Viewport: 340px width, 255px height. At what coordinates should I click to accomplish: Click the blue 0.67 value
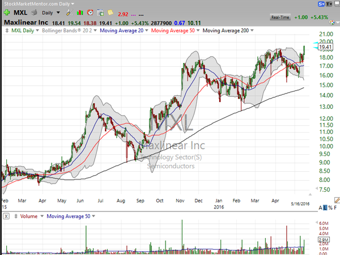point(179,23)
